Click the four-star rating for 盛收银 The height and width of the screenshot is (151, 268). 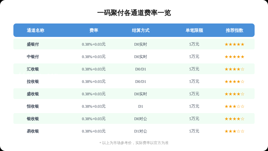[234, 94]
